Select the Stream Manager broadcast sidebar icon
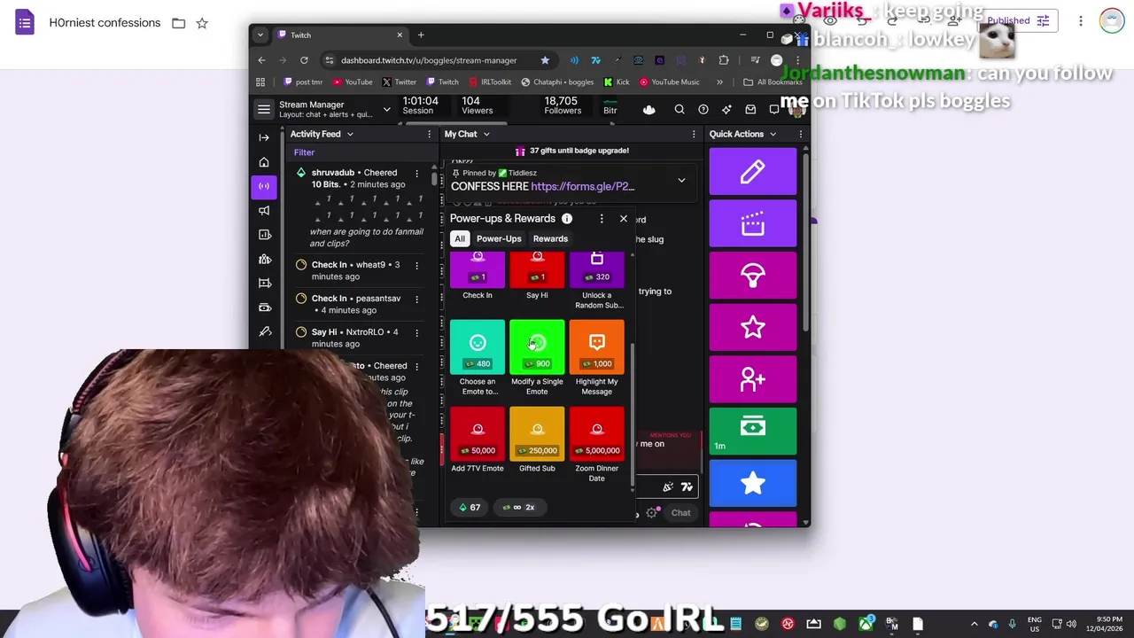1134x638 pixels. 264,186
